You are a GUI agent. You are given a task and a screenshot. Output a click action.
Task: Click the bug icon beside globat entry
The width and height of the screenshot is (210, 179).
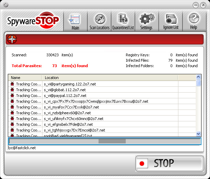12,89
